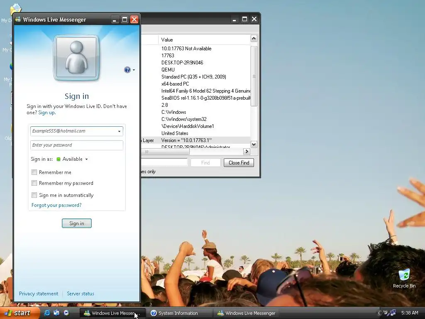Launch Windows Media Player from Quick Launch
The height and width of the screenshot is (319, 425).
pyautogui.click(x=66, y=313)
